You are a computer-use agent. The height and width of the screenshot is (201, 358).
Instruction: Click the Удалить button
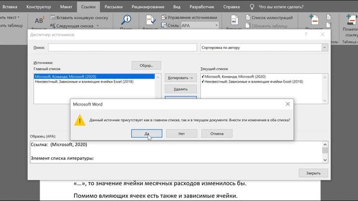click(x=181, y=89)
